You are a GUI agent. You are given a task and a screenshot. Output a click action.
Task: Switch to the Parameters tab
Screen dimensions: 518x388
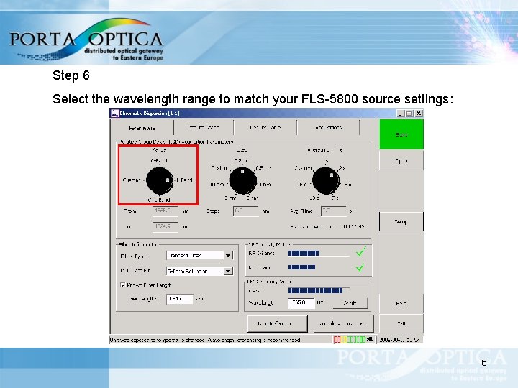(142, 128)
